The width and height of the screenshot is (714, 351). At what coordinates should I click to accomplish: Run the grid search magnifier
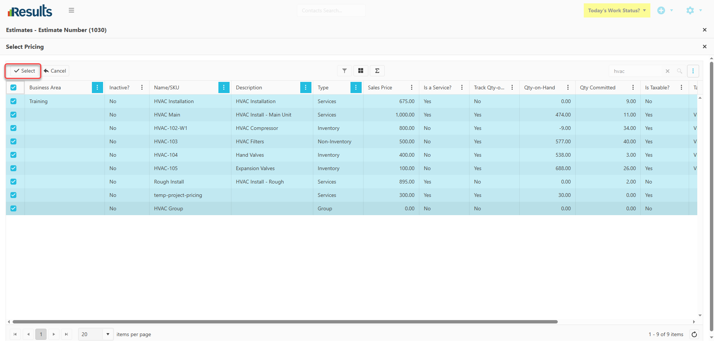(679, 71)
